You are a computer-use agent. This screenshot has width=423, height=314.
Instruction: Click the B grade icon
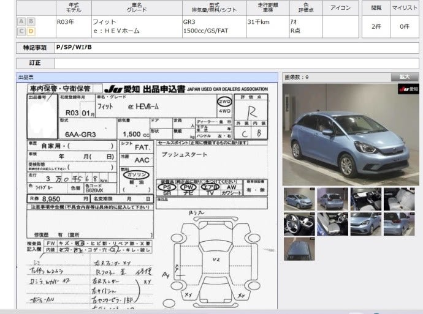31,21
